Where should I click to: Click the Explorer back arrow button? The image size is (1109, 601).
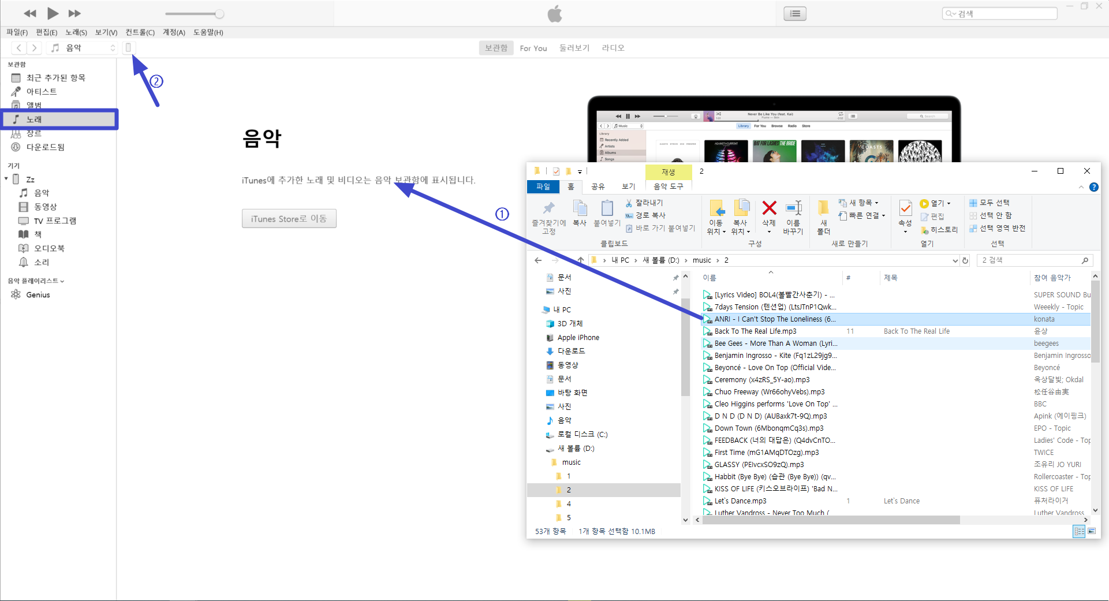pyautogui.click(x=538, y=260)
